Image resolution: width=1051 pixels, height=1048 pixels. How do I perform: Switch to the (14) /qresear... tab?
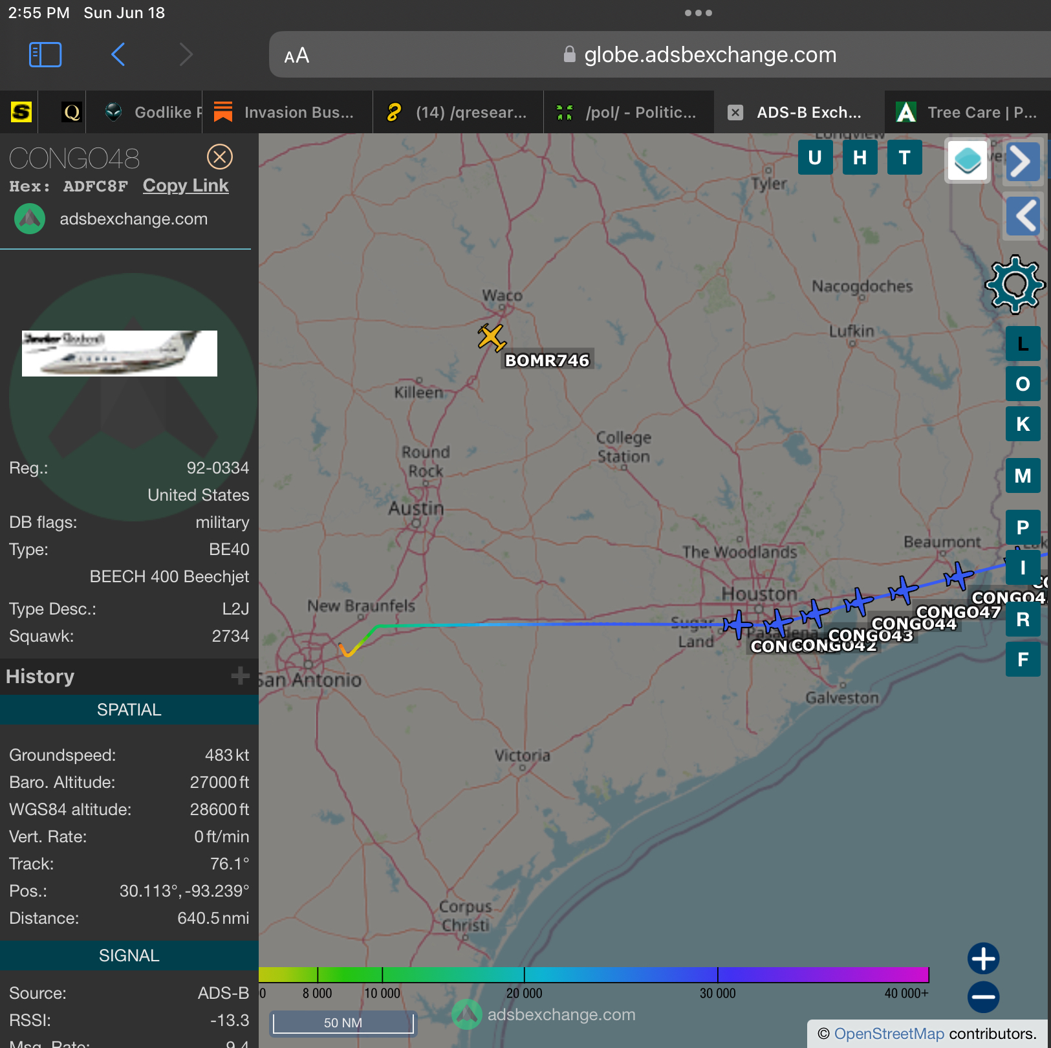[458, 113]
